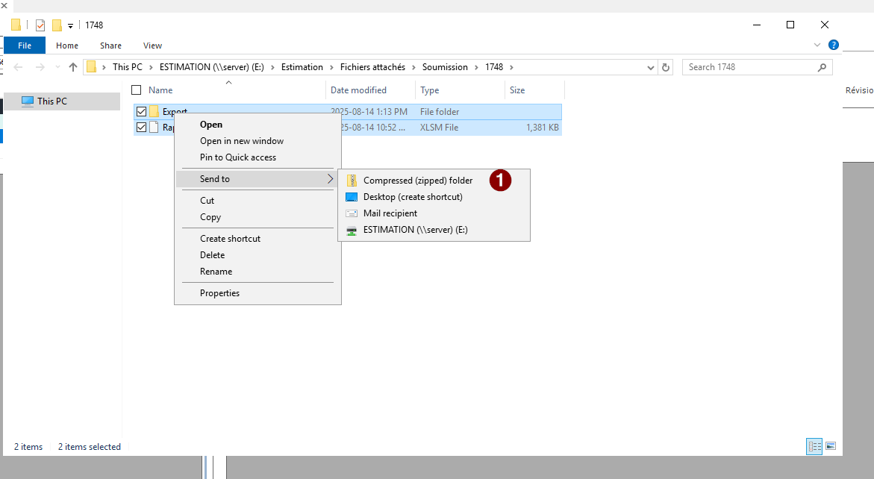Switch to large icons view in status bar

830,446
